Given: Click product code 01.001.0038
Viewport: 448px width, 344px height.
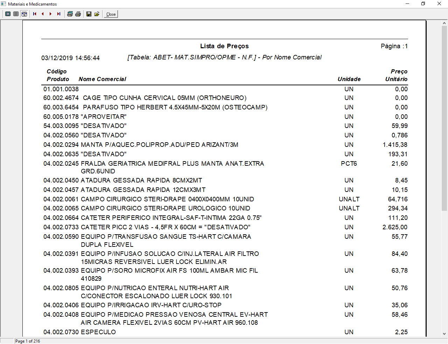Looking at the screenshot, I should 61,89.
